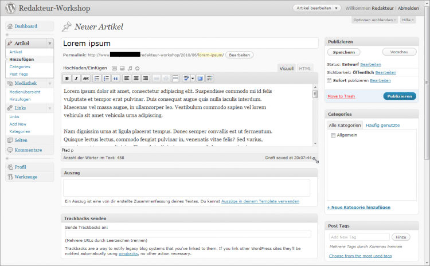Click the add video upload icon
This screenshot has width=430, height=266.
[x=122, y=68]
